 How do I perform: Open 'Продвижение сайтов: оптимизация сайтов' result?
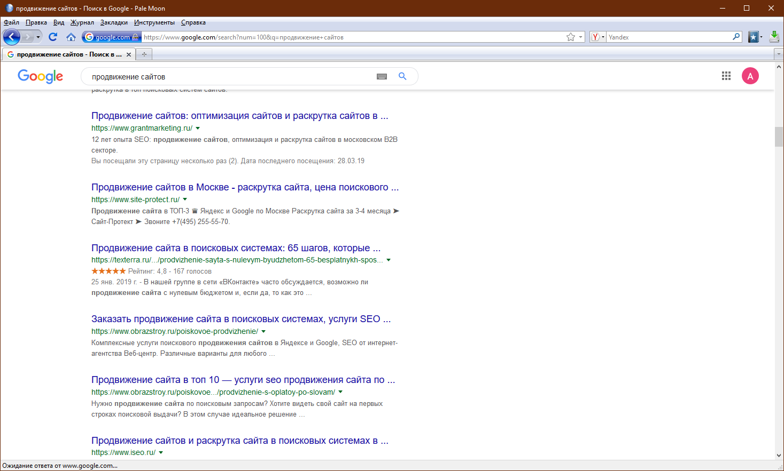[x=240, y=116]
